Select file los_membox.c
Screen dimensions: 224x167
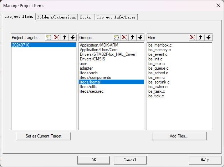pos(179,45)
